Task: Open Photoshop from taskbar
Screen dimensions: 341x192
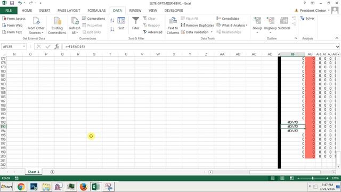Action: click(34, 187)
